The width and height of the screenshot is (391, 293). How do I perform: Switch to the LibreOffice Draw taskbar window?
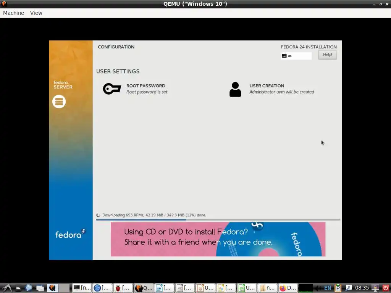pyautogui.click(x=164, y=288)
